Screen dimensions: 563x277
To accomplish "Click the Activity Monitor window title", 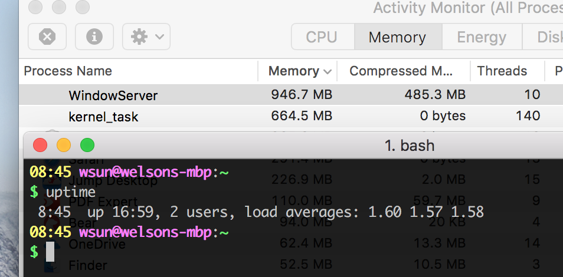I will click(x=467, y=8).
